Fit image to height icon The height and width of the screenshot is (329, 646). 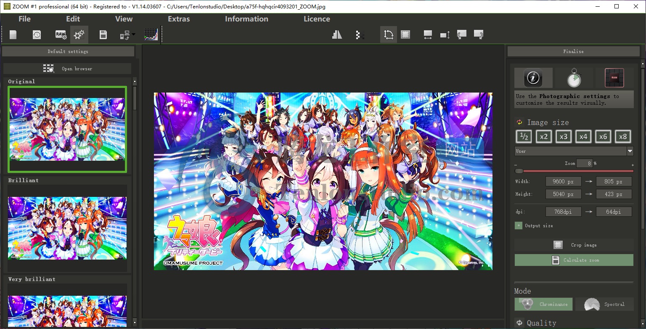pos(445,34)
